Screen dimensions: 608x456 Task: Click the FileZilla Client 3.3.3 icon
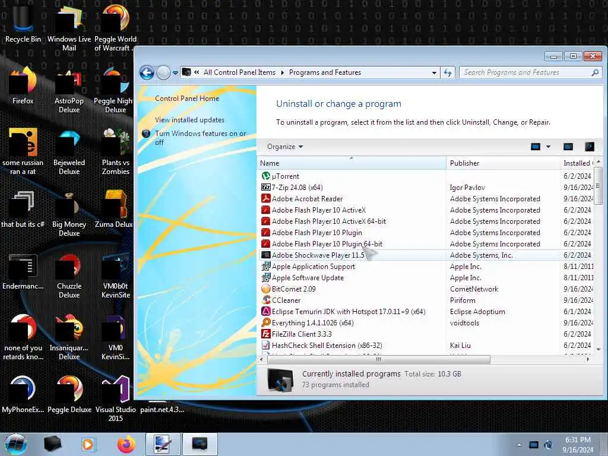pos(265,334)
